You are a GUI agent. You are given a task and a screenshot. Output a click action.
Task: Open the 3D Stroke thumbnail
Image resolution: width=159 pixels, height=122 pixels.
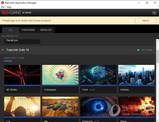pos(22,75)
